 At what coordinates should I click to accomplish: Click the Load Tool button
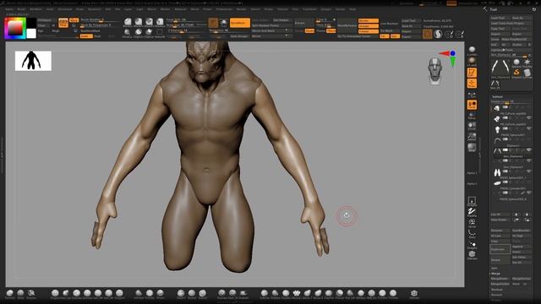point(500,18)
